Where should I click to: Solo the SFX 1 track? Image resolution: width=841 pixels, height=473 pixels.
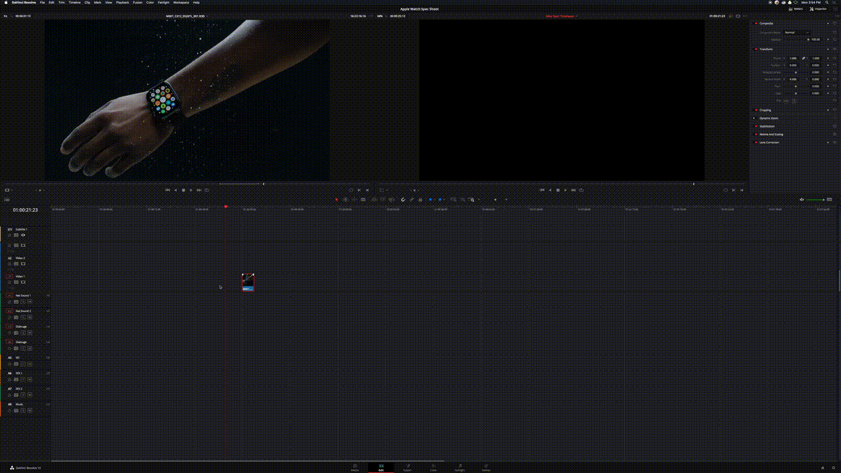[x=23, y=379]
